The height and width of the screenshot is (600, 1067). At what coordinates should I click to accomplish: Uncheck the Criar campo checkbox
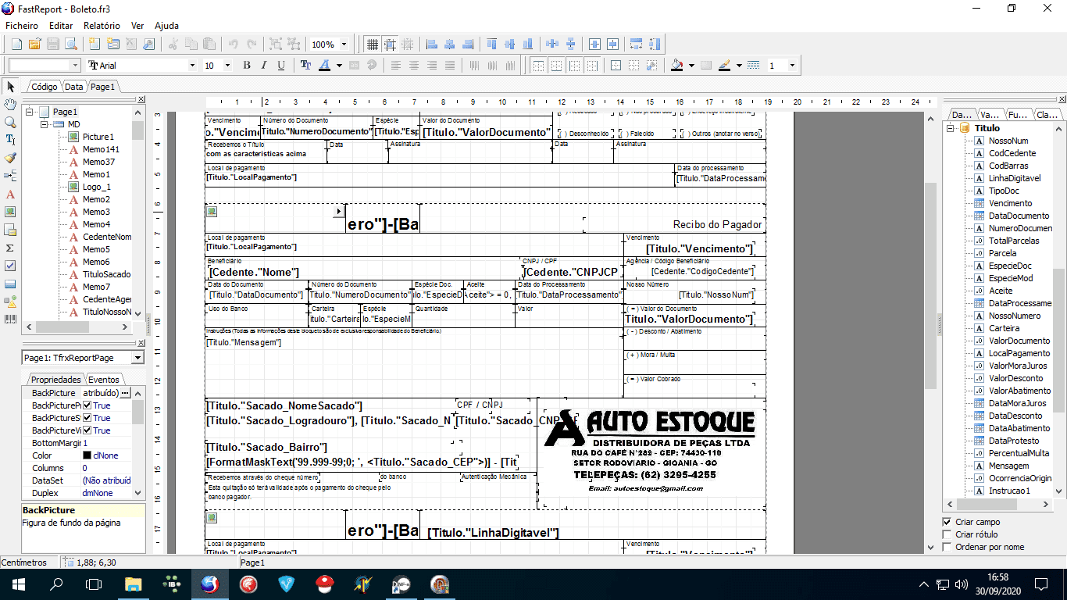tap(947, 522)
